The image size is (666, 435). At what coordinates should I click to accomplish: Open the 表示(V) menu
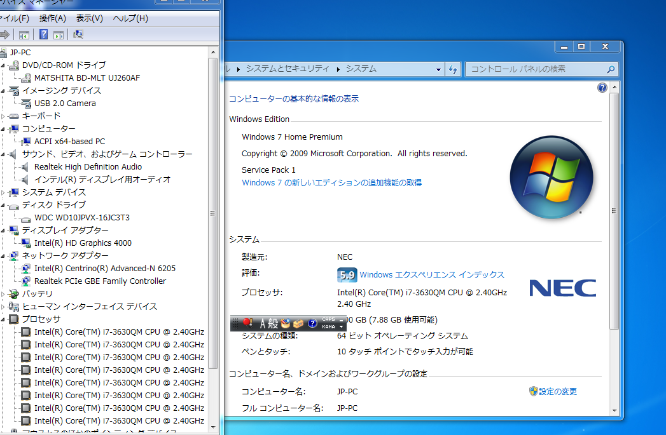coord(89,18)
